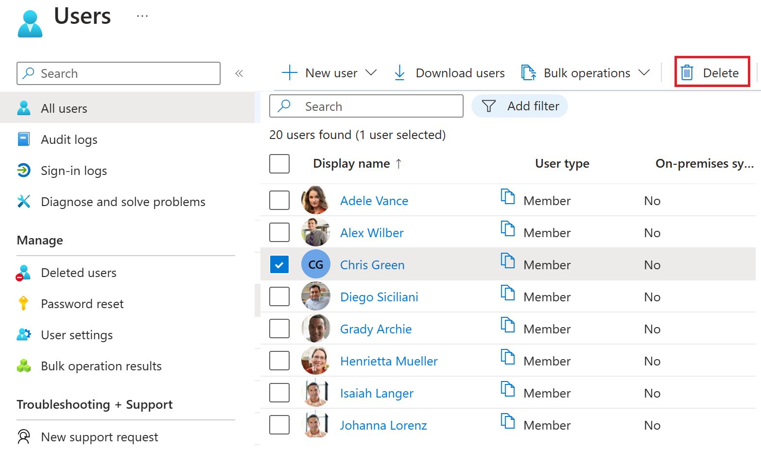This screenshot has width=761, height=451.
Task: Check Adele Vance's checkbox
Action: pyautogui.click(x=279, y=200)
